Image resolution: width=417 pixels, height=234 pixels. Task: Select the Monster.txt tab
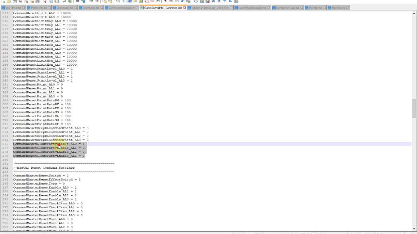click(315, 8)
